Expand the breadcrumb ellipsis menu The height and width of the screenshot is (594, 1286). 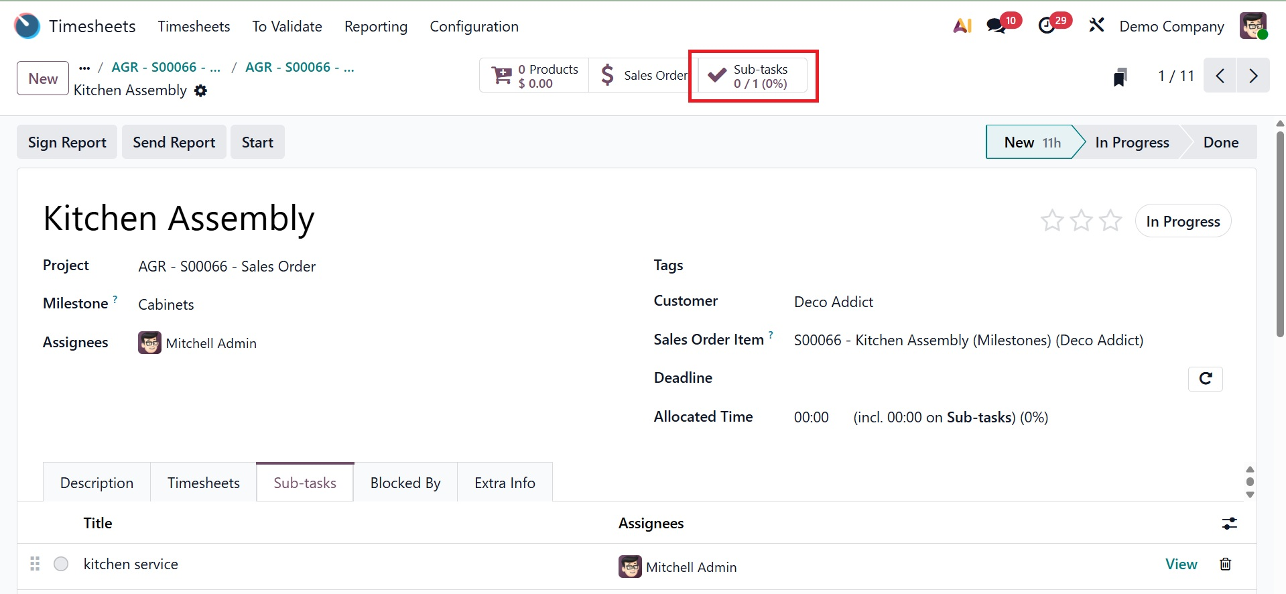pyautogui.click(x=84, y=68)
